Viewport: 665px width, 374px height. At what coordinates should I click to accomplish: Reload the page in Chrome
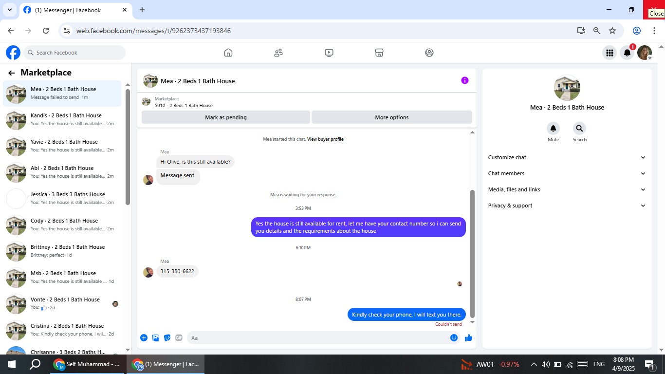tap(46, 31)
